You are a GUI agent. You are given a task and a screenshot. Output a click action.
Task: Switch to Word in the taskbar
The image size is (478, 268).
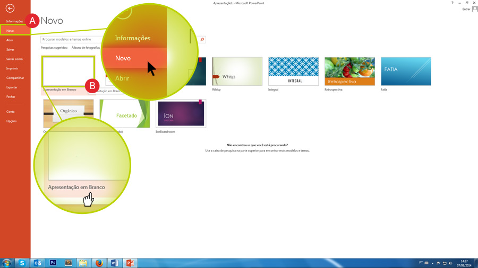tap(114, 262)
